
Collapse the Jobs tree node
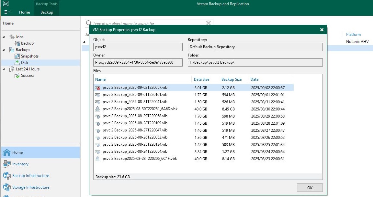tap(4, 37)
